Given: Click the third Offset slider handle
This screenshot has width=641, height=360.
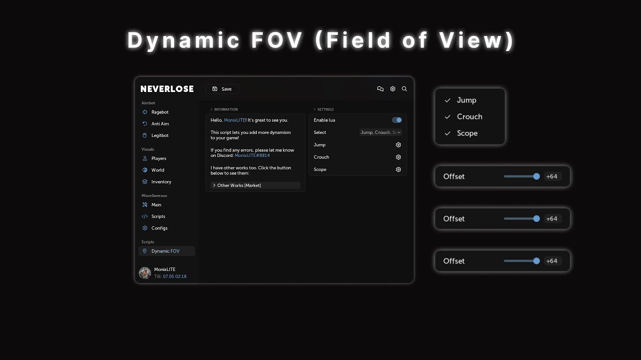Looking at the screenshot, I should [x=536, y=261].
